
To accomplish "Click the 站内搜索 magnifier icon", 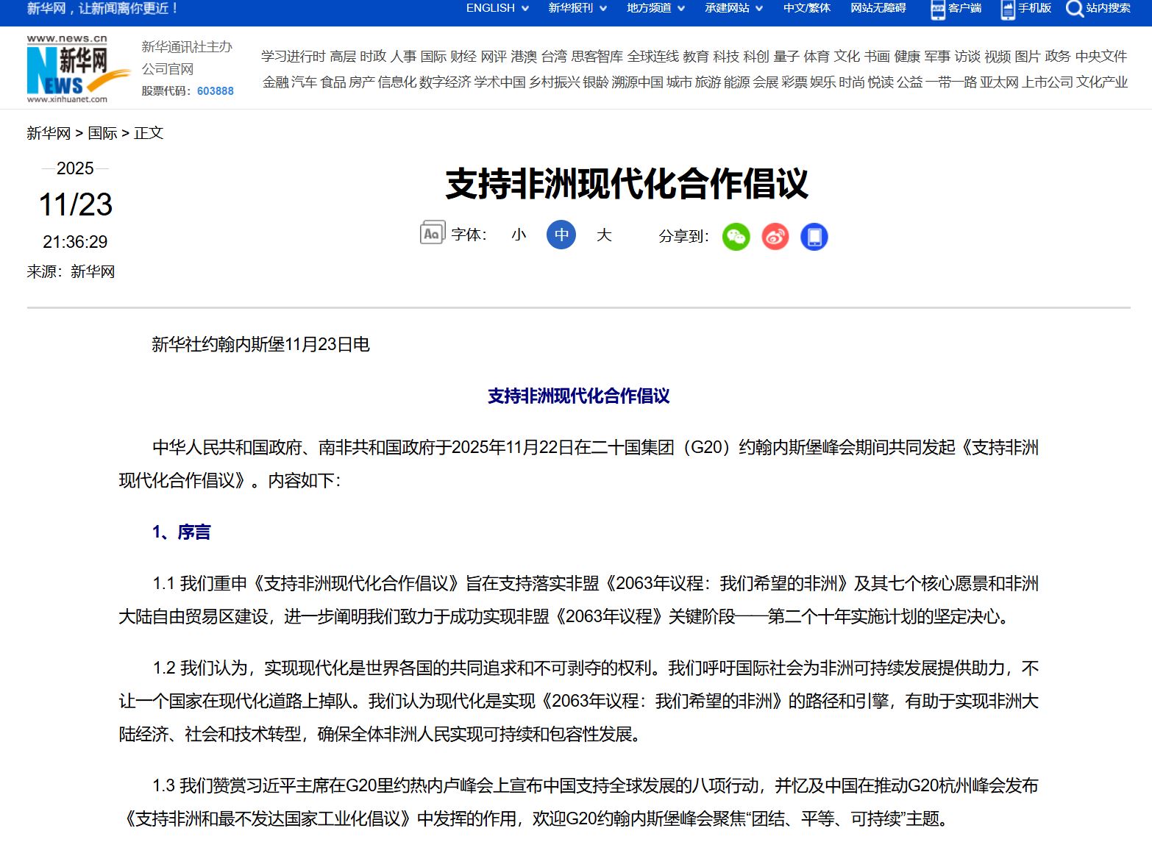I will [x=1074, y=9].
